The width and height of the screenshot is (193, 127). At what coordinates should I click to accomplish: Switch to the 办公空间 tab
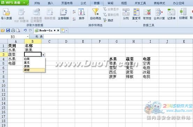coord(178,3)
